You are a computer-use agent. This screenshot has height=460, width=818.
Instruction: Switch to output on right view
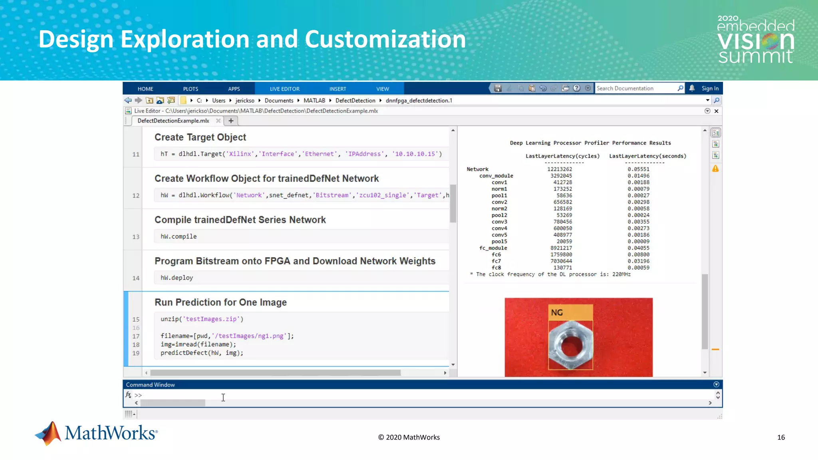click(715, 133)
